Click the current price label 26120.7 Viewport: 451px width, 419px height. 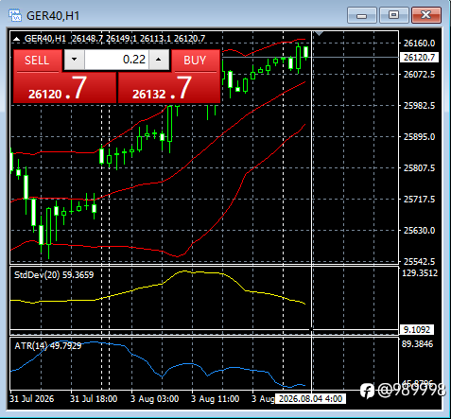click(419, 58)
